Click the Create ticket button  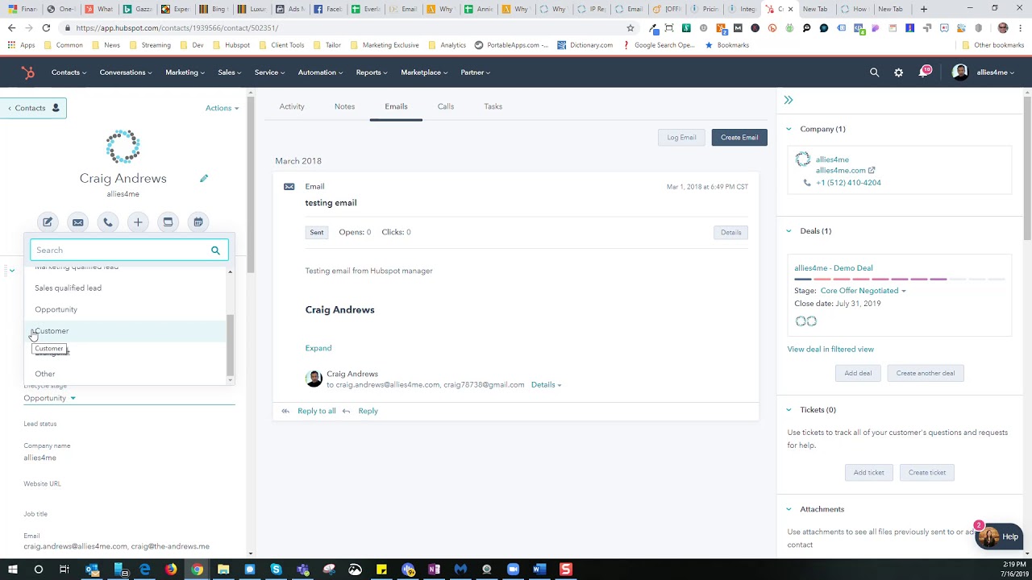point(927,473)
